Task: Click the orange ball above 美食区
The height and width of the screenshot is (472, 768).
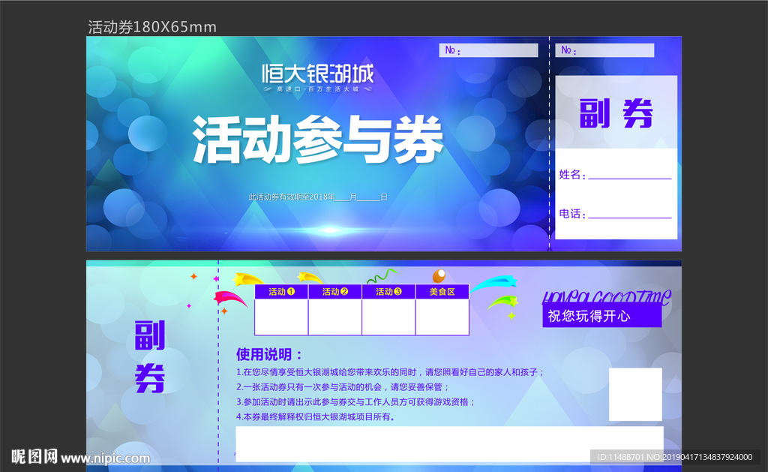Action: coord(439,276)
